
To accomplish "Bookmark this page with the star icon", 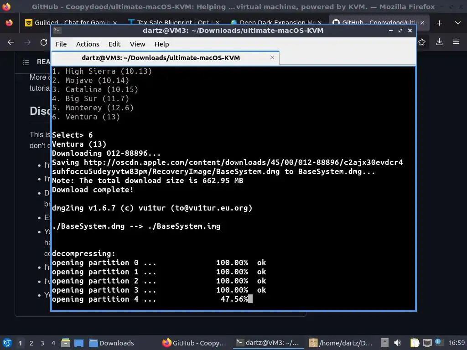I will coord(422,42).
